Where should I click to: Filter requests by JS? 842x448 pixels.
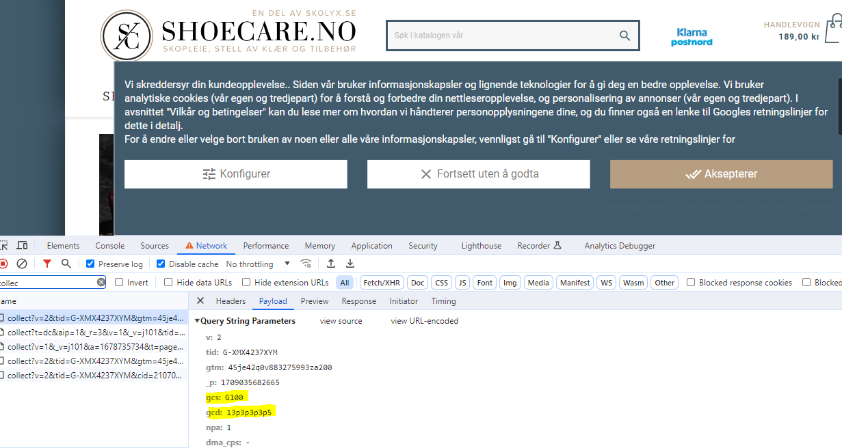coord(463,283)
